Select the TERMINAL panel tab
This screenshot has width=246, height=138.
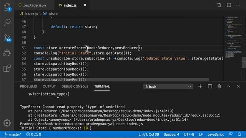(x=102, y=86)
